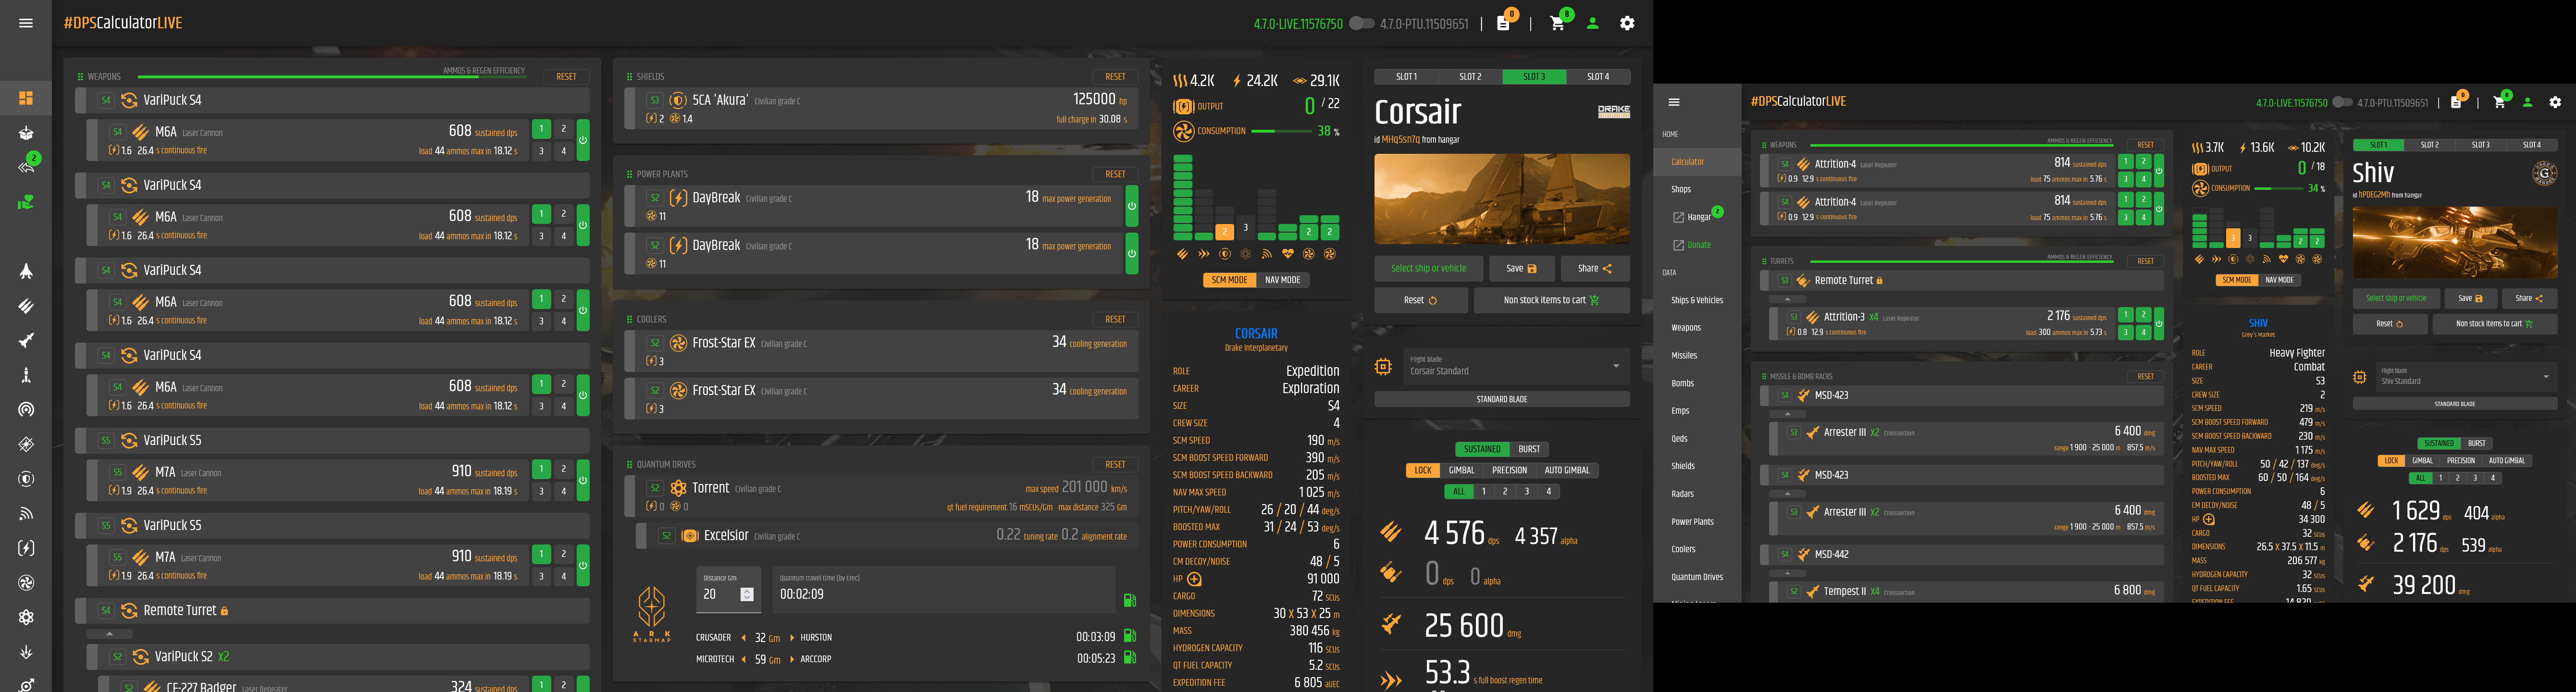Click the user account icon in header
This screenshot has width=2576, height=692.
click(x=1592, y=23)
